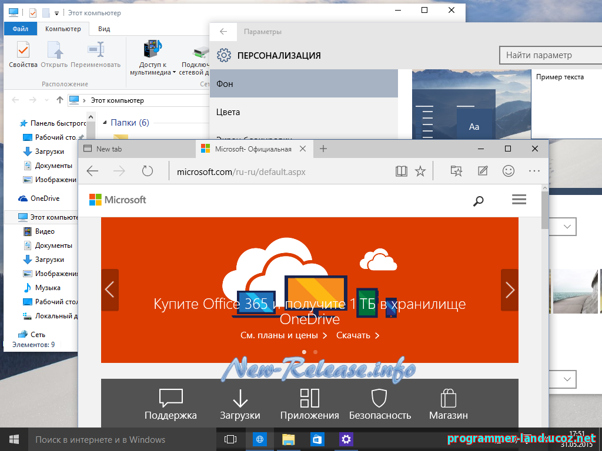The height and width of the screenshot is (451, 602).
Task: Select the Microsoft- Официальная tab
Action: [x=254, y=149]
